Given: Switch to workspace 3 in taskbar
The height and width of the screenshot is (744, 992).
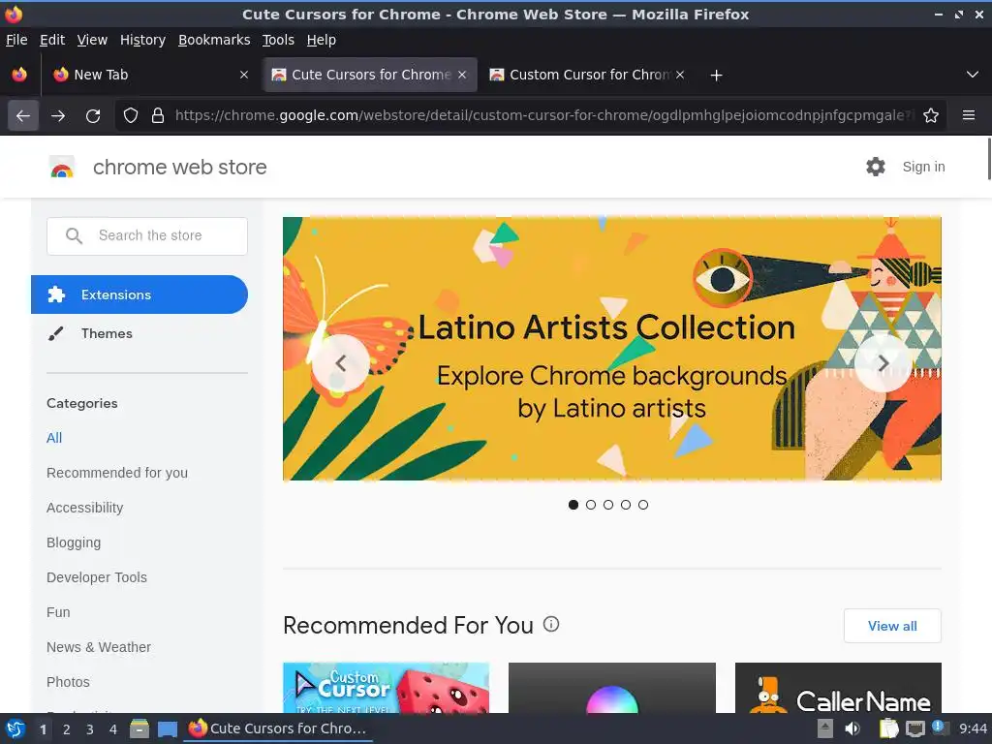Looking at the screenshot, I should click(90, 729).
